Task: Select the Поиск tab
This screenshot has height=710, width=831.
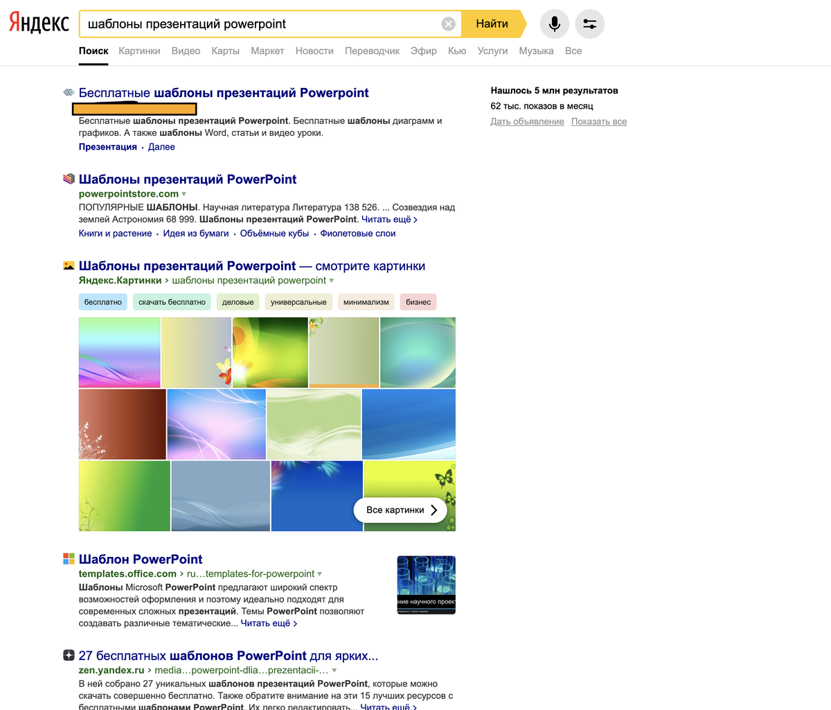Action: click(93, 51)
